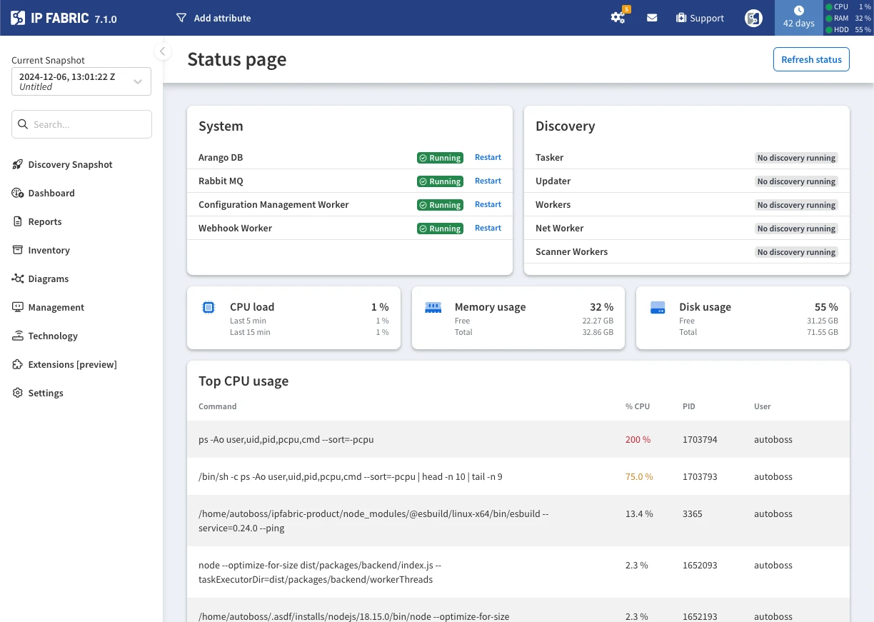Click the Memory usage RAM icon

click(433, 308)
